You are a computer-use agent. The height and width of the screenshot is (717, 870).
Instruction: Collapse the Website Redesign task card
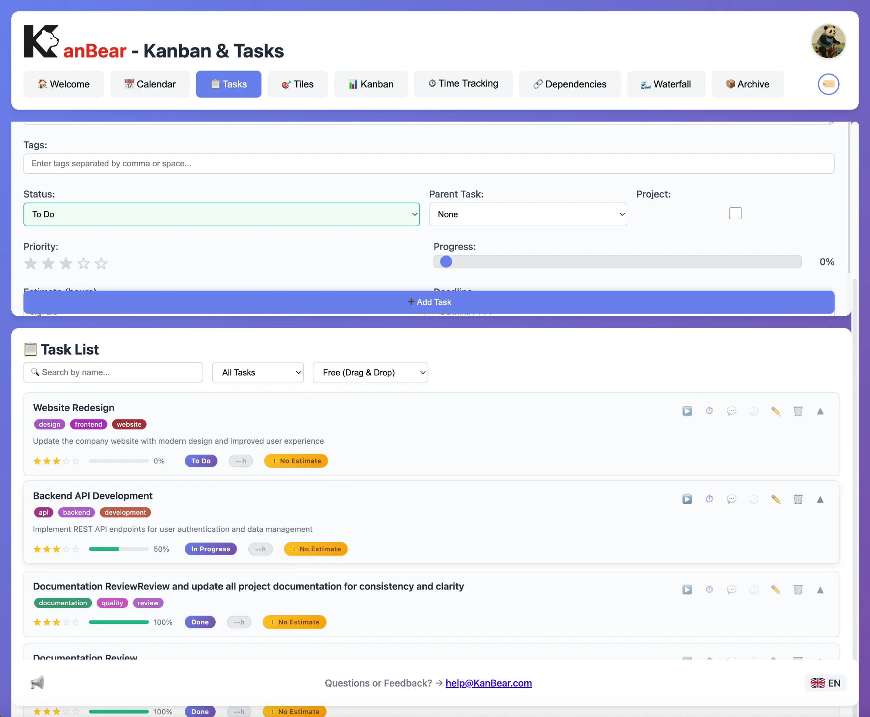coord(820,411)
